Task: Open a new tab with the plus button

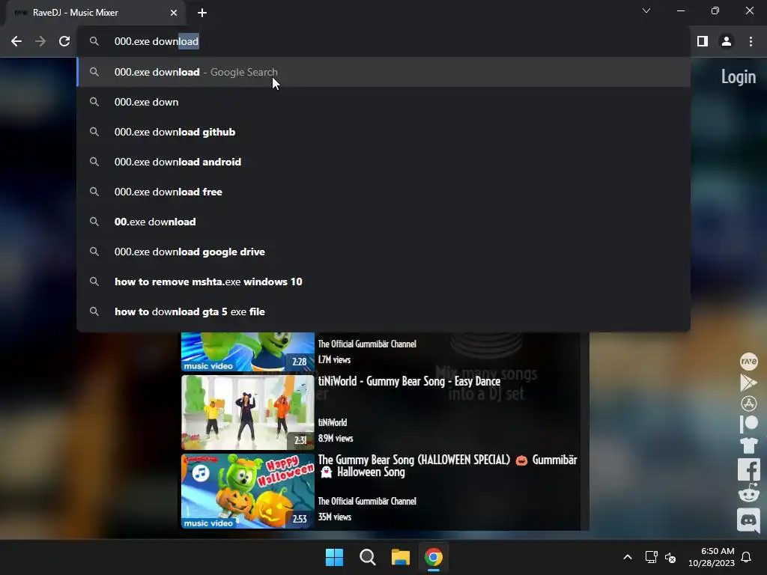Action: click(x=202, y=13)
